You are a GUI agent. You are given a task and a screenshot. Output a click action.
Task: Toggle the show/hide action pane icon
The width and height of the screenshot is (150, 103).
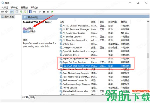pyautogui.click(x=34, y=12)
